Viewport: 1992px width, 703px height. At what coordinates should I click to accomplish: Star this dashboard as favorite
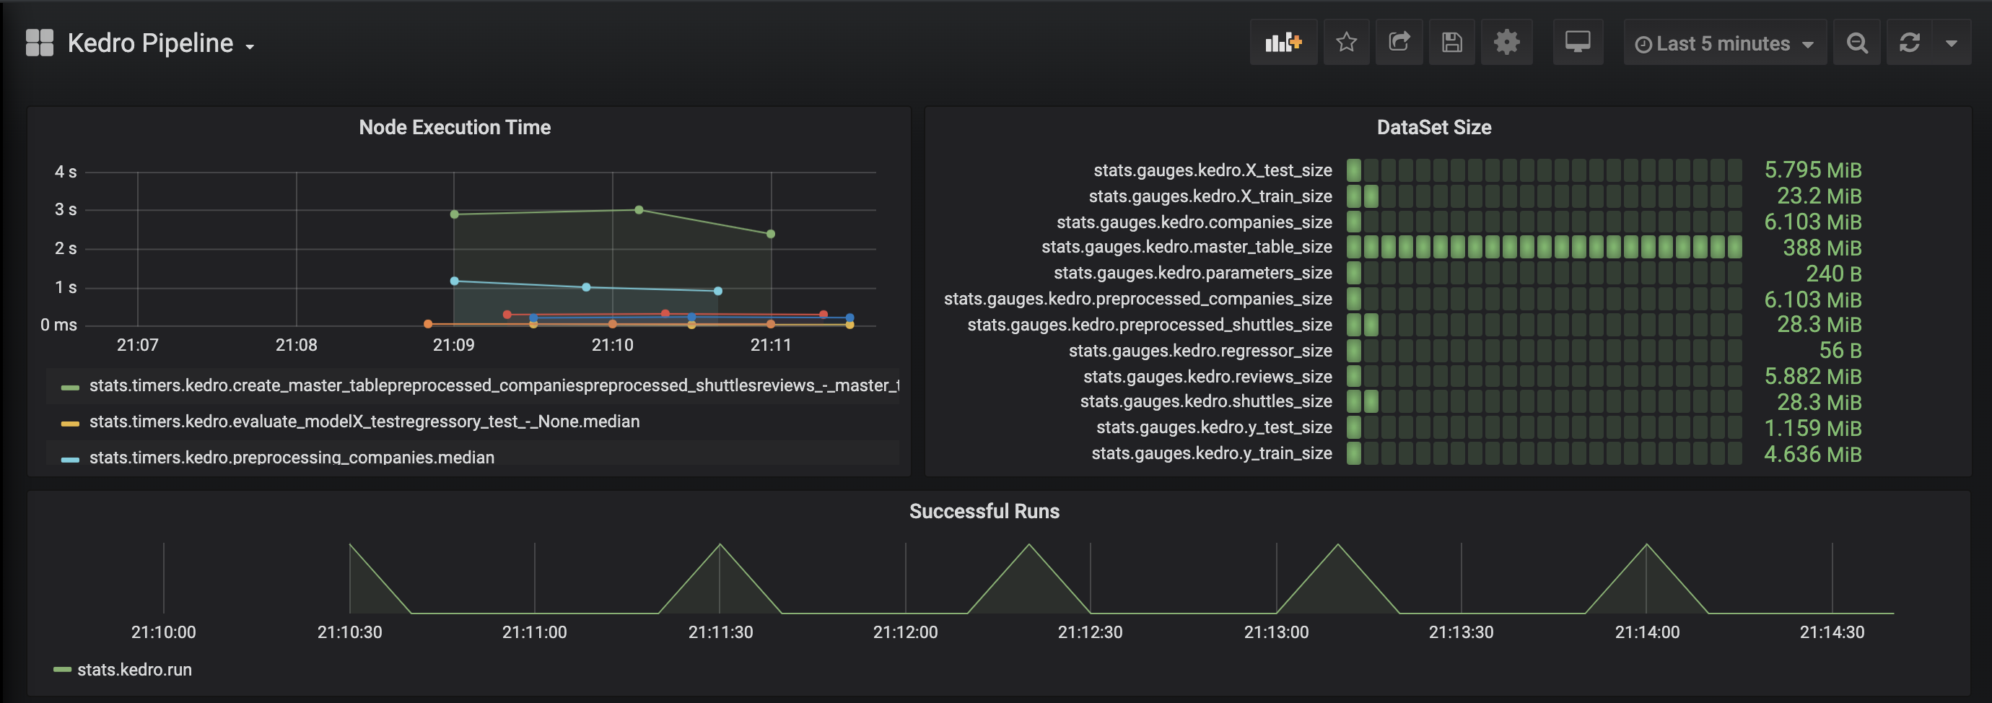click(x=1346, y=43)
